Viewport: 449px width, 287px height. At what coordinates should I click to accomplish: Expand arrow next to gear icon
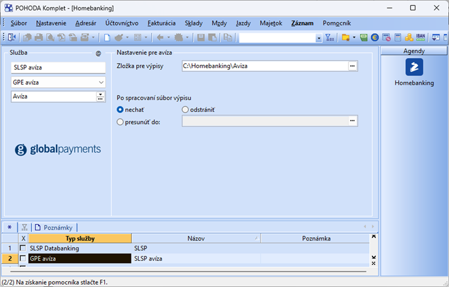[x=187, y=38]
